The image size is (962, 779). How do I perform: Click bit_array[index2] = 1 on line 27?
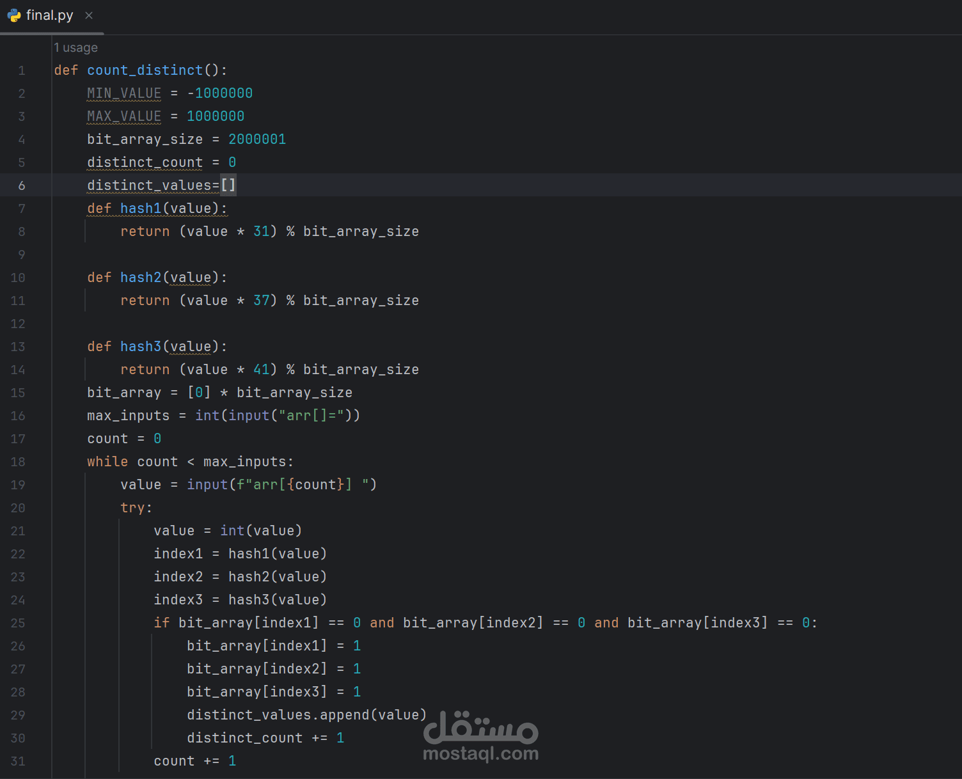click(274, 669)
